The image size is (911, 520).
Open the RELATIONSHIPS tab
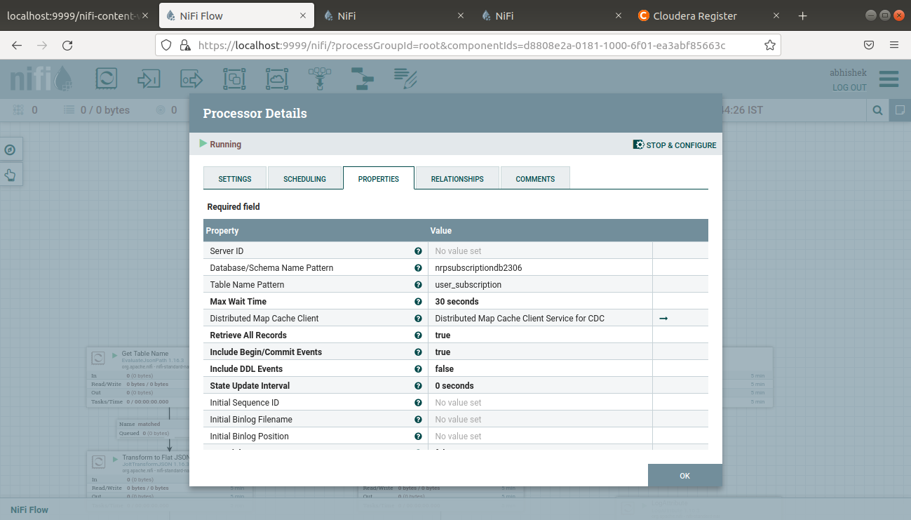coord(457,178)
